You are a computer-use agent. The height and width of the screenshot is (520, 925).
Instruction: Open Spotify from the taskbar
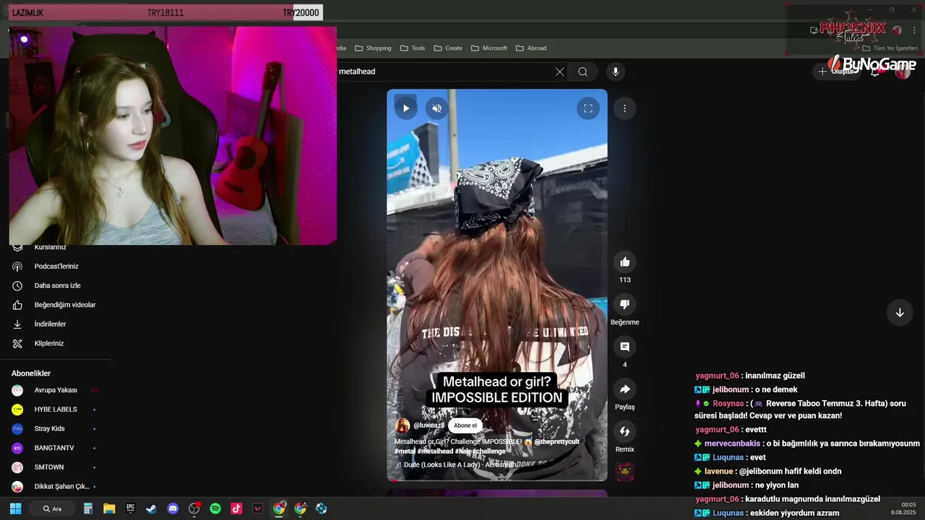click(215, 508)
